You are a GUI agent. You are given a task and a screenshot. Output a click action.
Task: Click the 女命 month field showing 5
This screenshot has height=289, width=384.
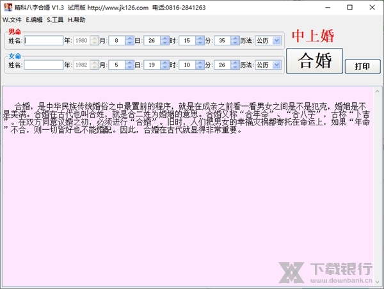click(117, 65)
